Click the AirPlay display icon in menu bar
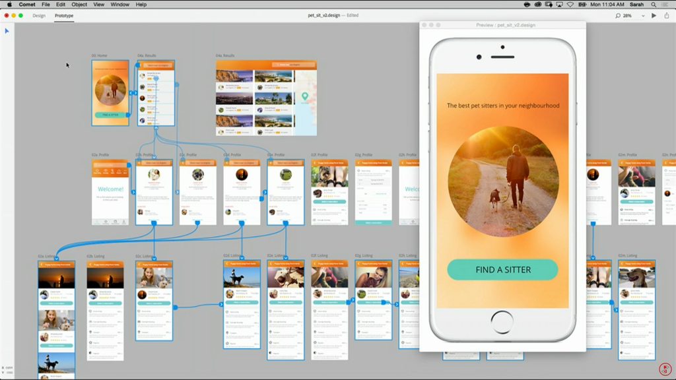The image size is (676, 380). 560,5
